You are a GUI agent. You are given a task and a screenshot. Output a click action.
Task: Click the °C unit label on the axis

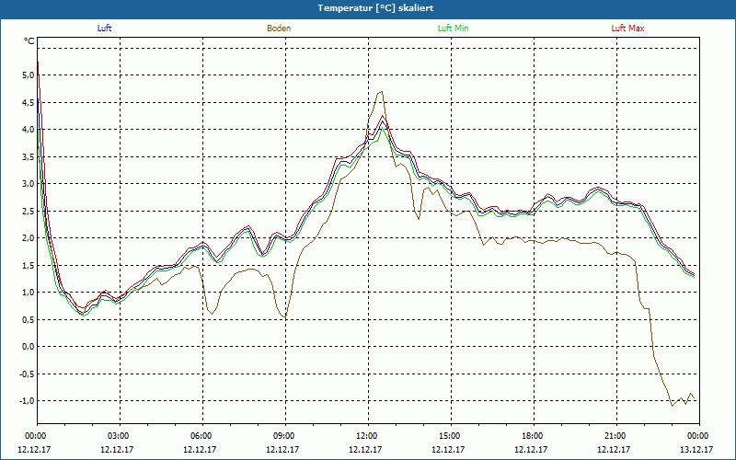click(29, 41)
